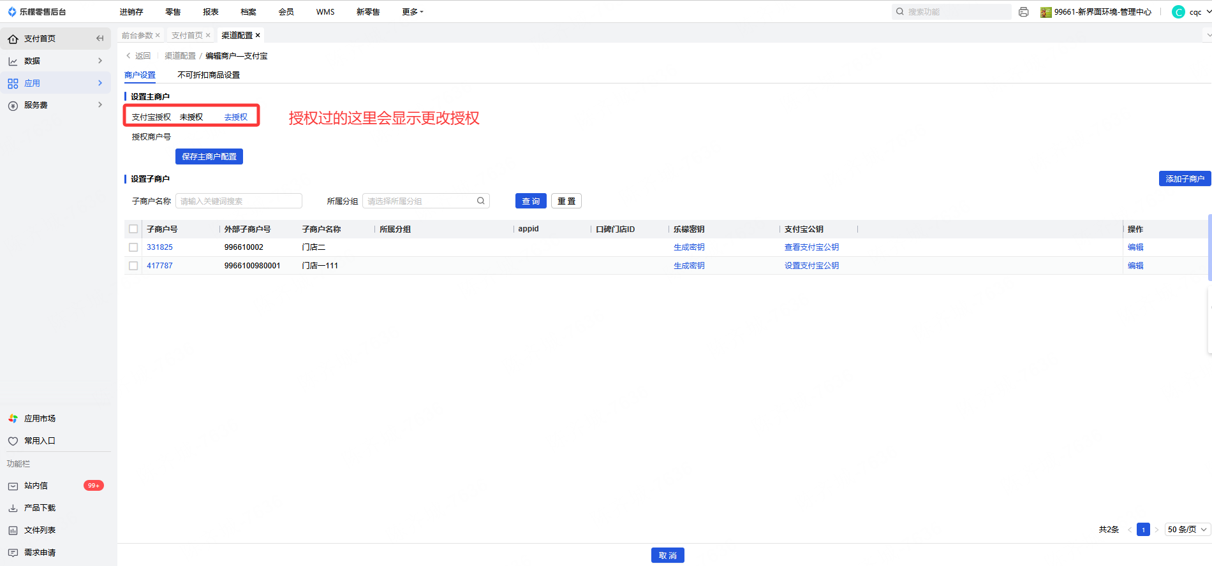Open the 进销存 top menu
Screen dimensions: 1212x566
tap(131, 12)
